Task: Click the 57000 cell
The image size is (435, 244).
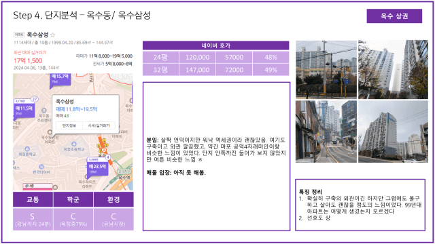Action: point(234,57)
